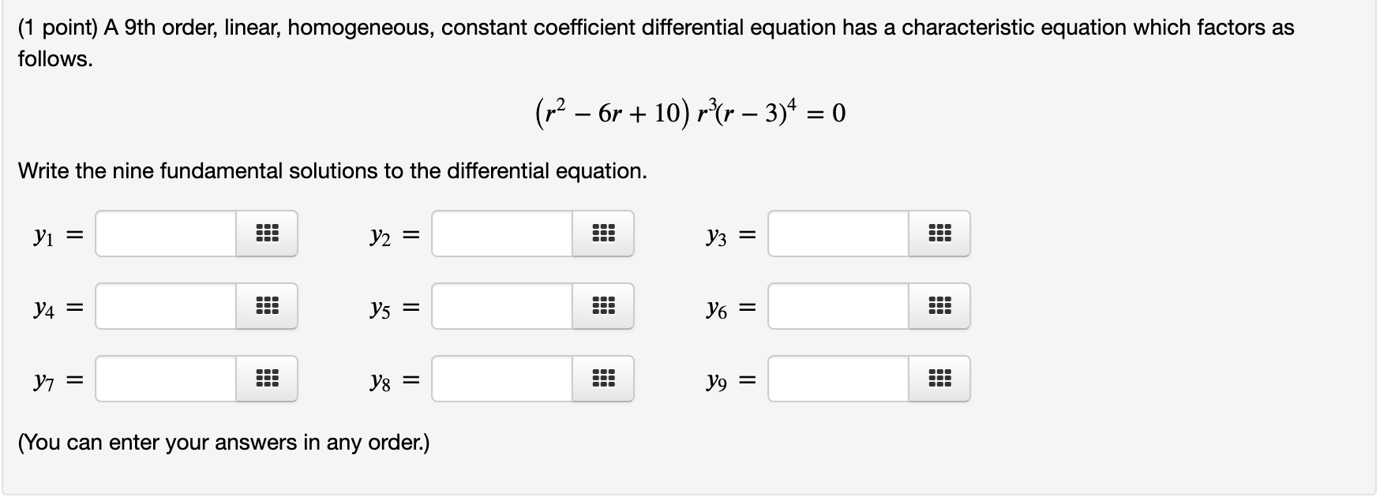This screenshot has height=497, width=1380.
Task: Select the y2 answer field
Action: 501,233
